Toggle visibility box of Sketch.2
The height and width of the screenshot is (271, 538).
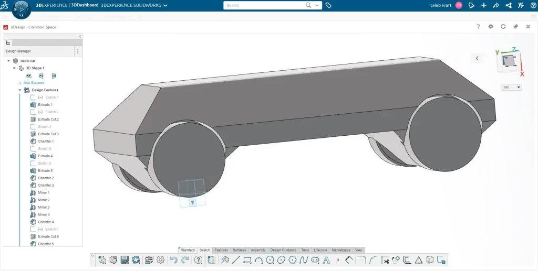click(x=33, y=112)
